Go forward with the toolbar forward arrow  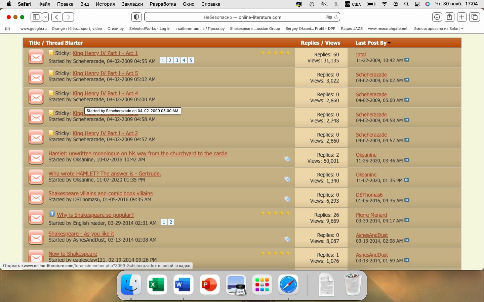tap(69, 17)
